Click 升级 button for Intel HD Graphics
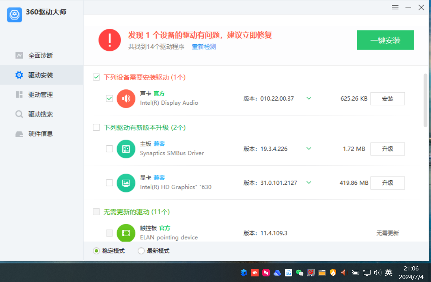The image size is (431, 282). coord(387,183)
